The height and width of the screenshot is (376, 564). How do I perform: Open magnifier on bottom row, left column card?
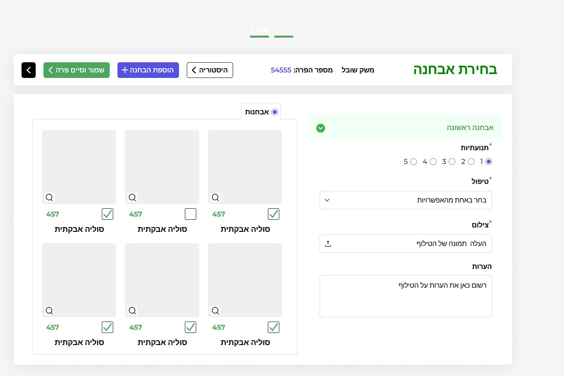click(49, 311)
